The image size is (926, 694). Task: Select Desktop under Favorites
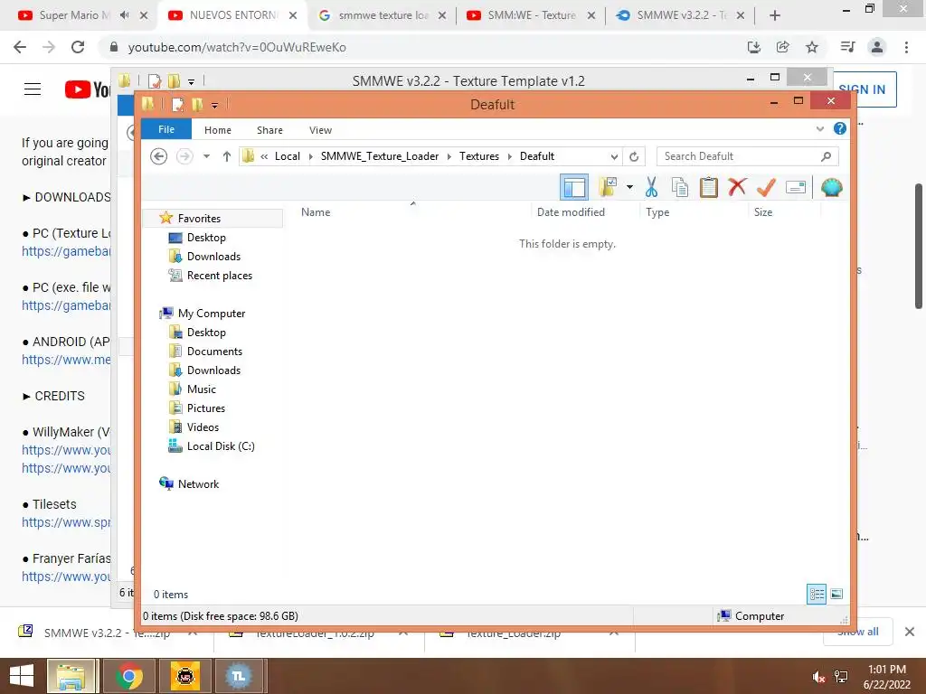coord(206,238)
